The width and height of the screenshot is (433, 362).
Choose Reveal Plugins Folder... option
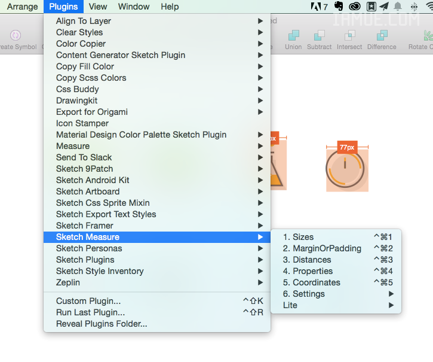[157, 324]
